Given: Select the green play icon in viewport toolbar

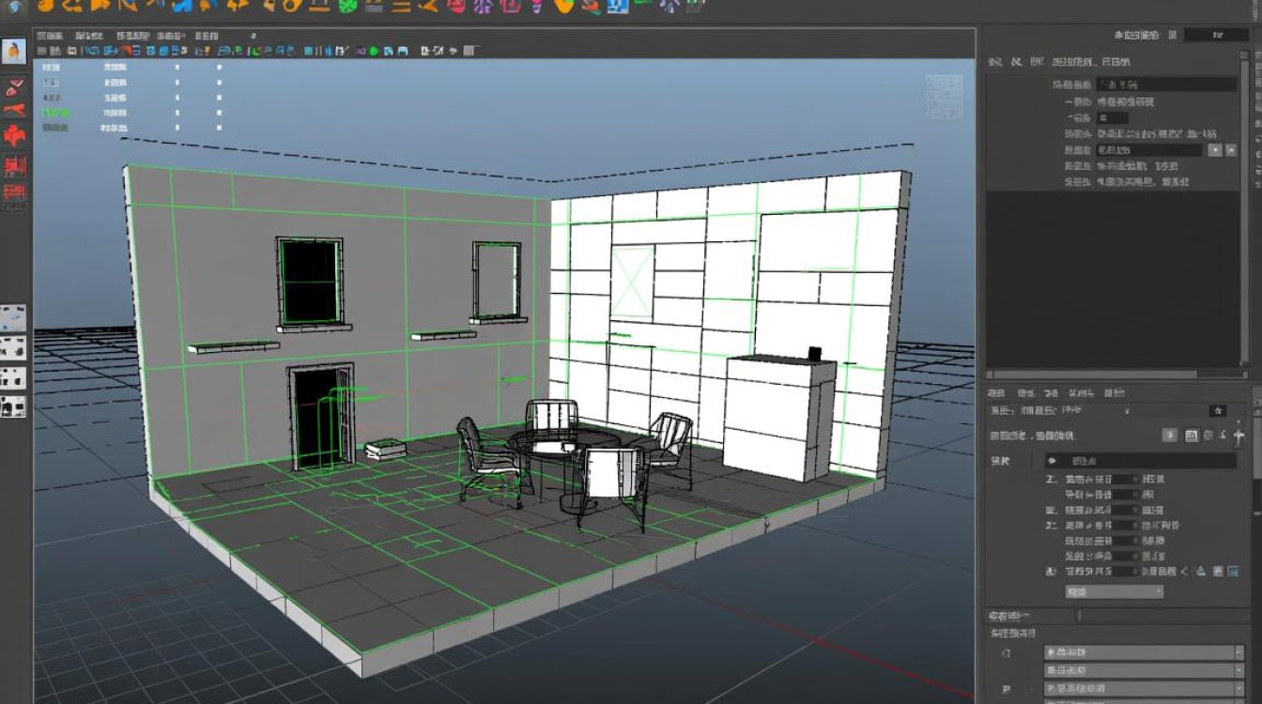Looking at the screenshot, I should tap(375, 51).
